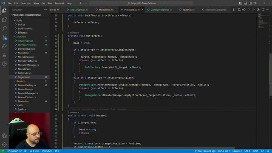
Task: Toggle the bottom panel layout icon
Action: (245, 3)
